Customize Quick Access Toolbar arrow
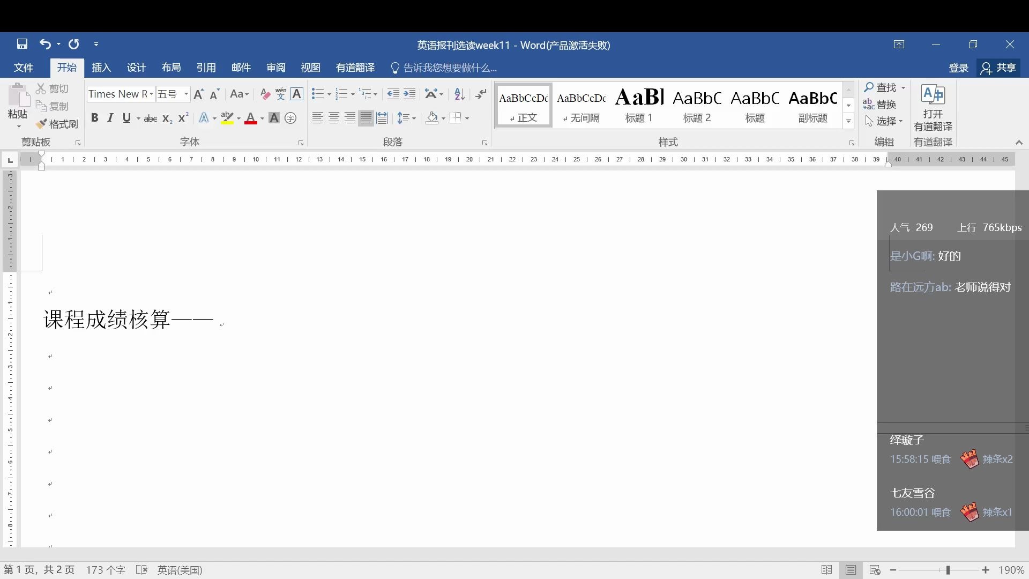Viewport: 1029px width, 579px height. (x=96, y=44)
